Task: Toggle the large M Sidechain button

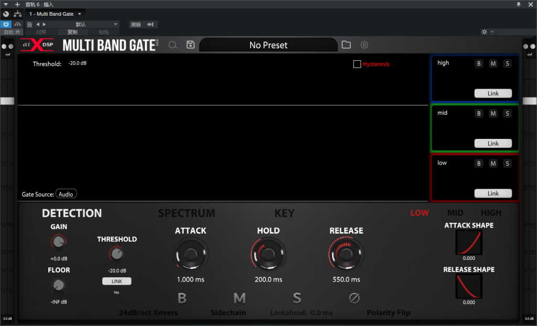Action: click(239, 298)
